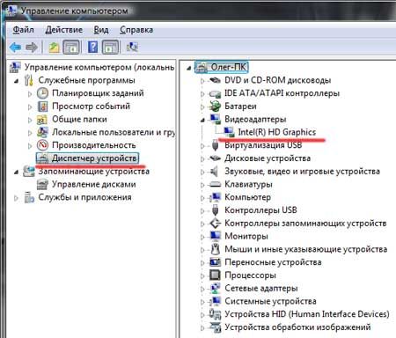
Task: Click the Процессоры chip icon
Action: (215, 275)
